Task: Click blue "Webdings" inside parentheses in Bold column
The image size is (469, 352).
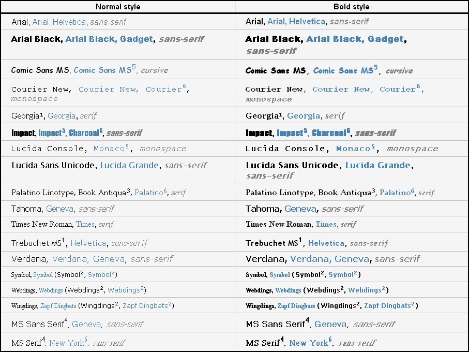Action: [365, 290]
